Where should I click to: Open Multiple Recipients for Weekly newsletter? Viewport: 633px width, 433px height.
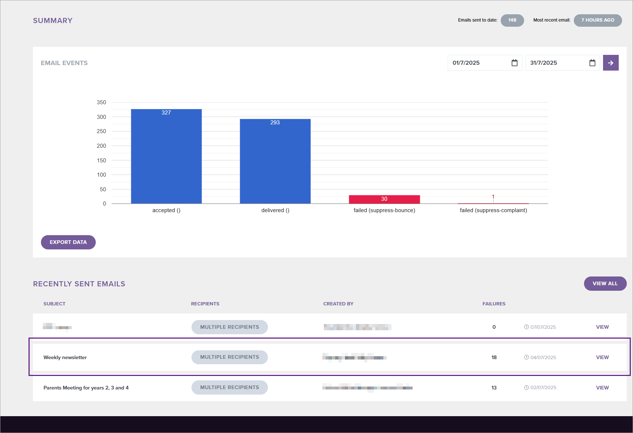(x=230, y=357)
